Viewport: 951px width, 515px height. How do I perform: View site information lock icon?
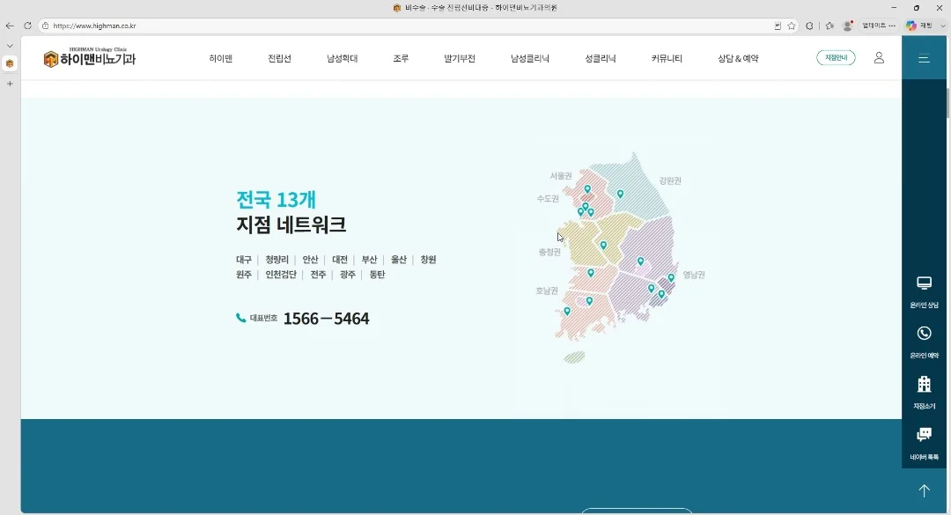(x=45, y=26)
